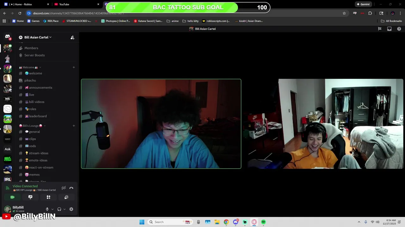Open the RBX.Place bookmark
Image resolution: width=405 pixels, height=227 pixels.
coord(51,21)
